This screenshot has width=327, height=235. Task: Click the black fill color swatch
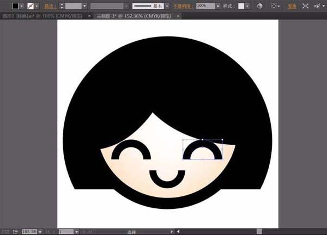tap(15, 5)
